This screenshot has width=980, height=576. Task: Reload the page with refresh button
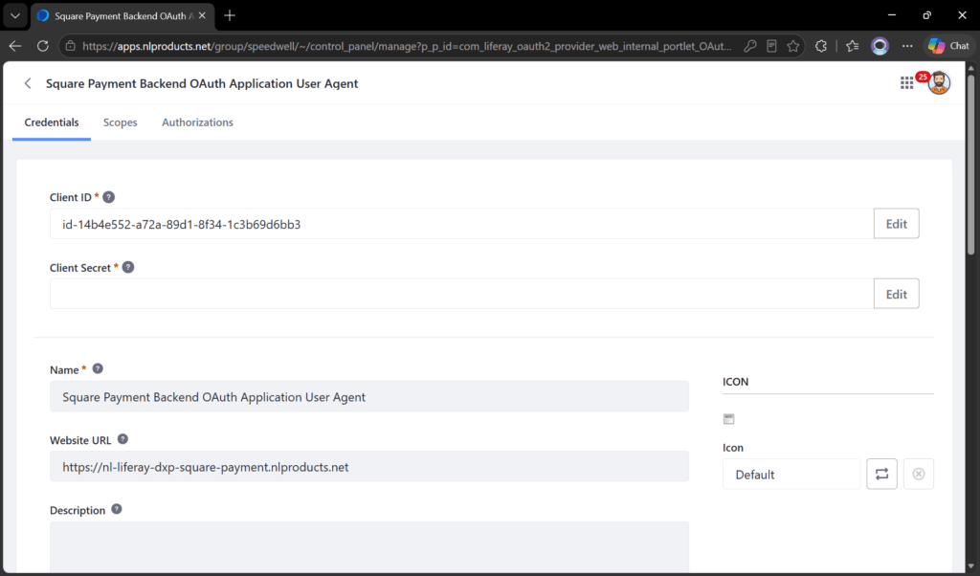coord(42,46)
